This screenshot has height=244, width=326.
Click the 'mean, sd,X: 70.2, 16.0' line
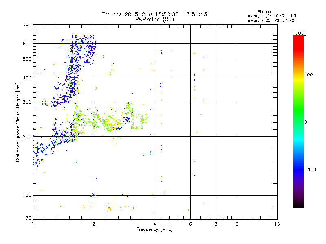coord(271,20)
